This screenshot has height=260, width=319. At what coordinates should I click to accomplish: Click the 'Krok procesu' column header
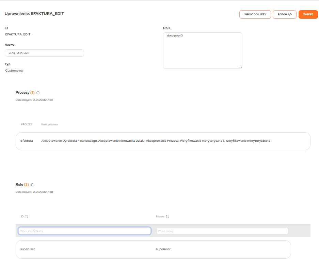click(49, 124)
